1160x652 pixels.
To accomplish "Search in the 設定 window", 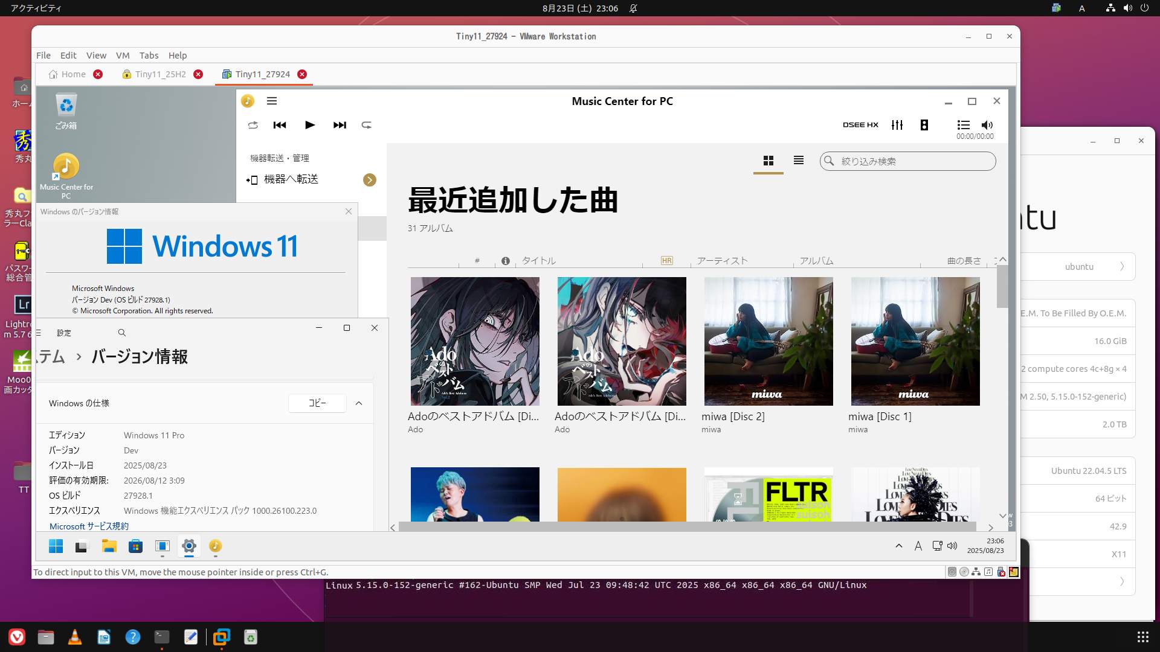I will [122, 333].
